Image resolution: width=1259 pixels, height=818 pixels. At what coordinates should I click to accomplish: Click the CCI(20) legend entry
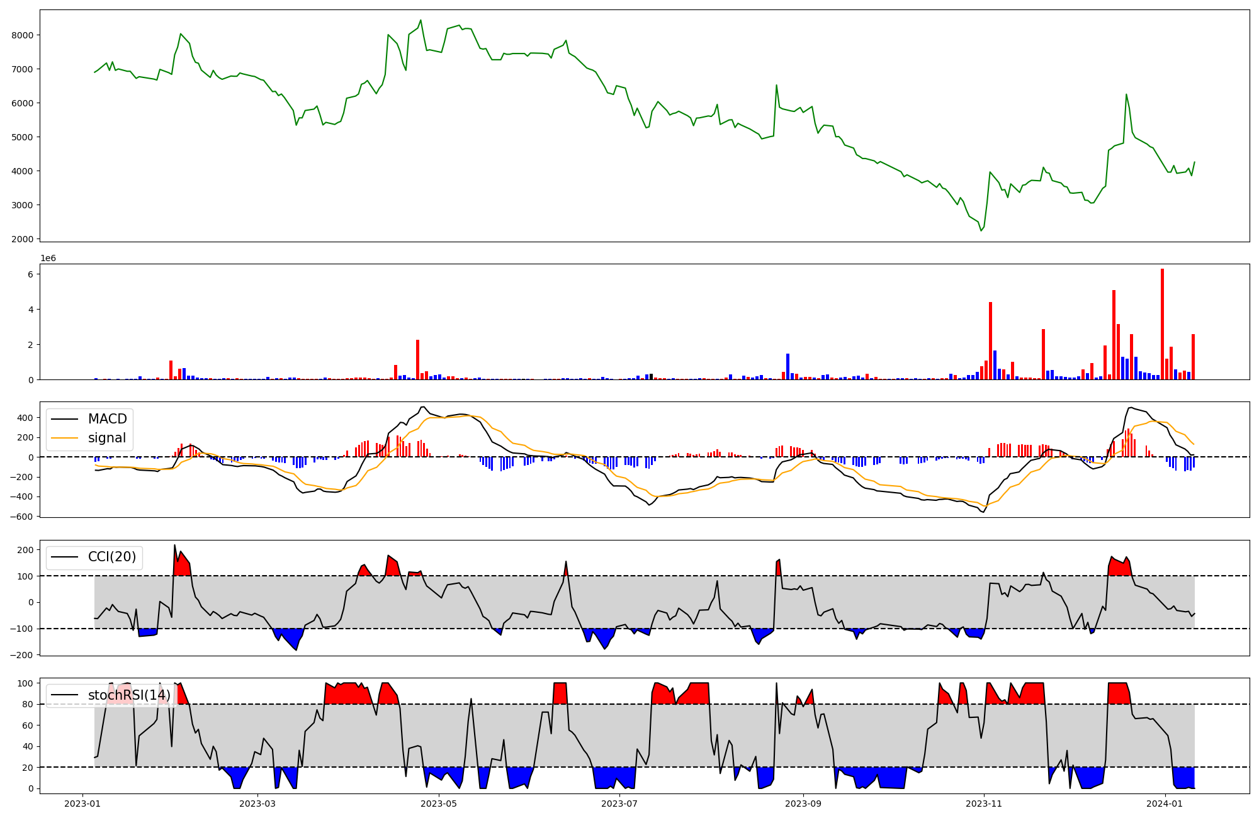point(111,557)
